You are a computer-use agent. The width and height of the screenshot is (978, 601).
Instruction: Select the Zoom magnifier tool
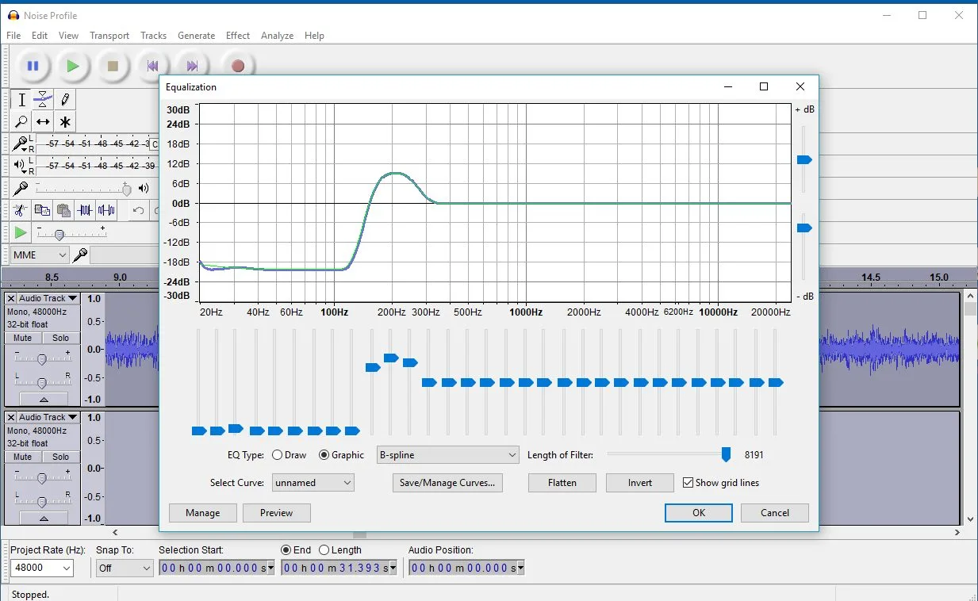(x=21, y=122)
